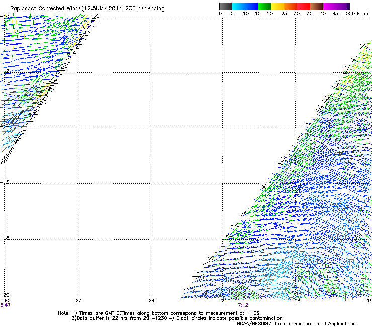Click the magenta 40-45 knots legend segment
372x327 pixels.
(x=330, y=6)
